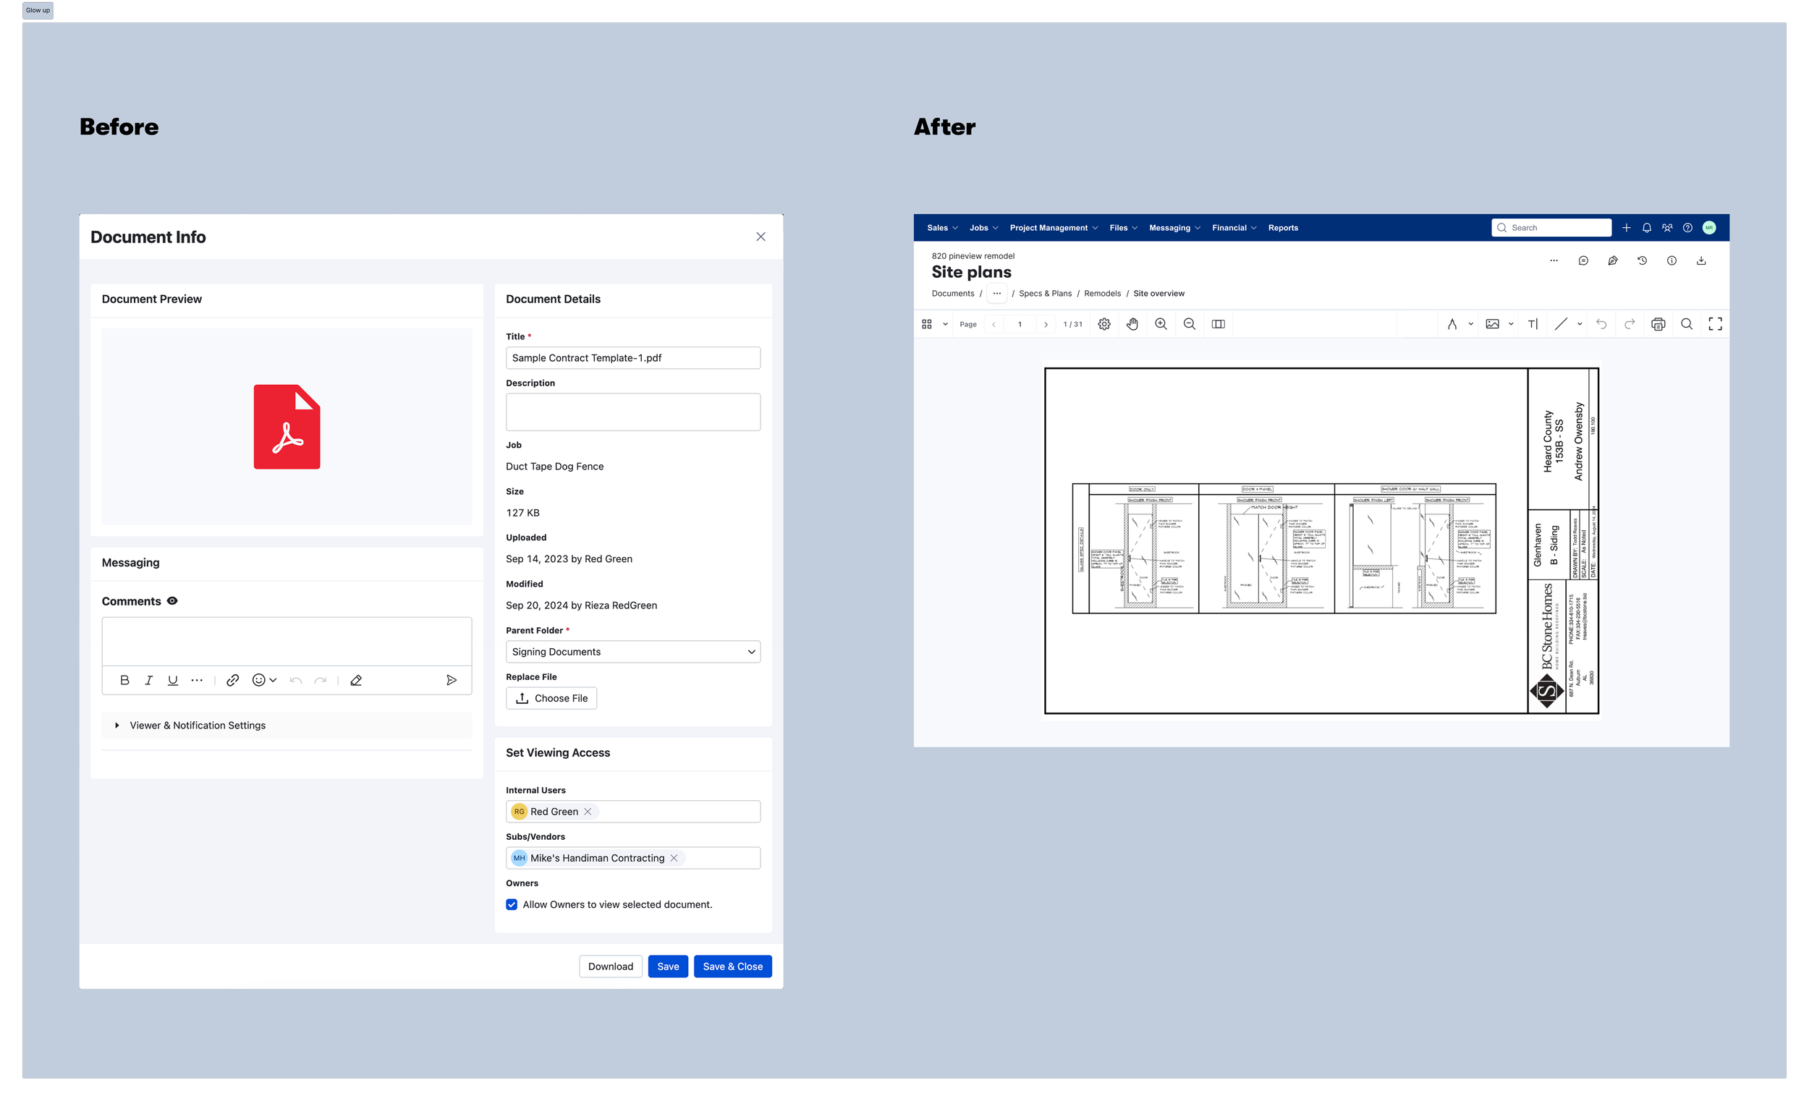Screen dimensions: 1809x1101
Task: Open the document version history icon
Action: [1643, 260]
